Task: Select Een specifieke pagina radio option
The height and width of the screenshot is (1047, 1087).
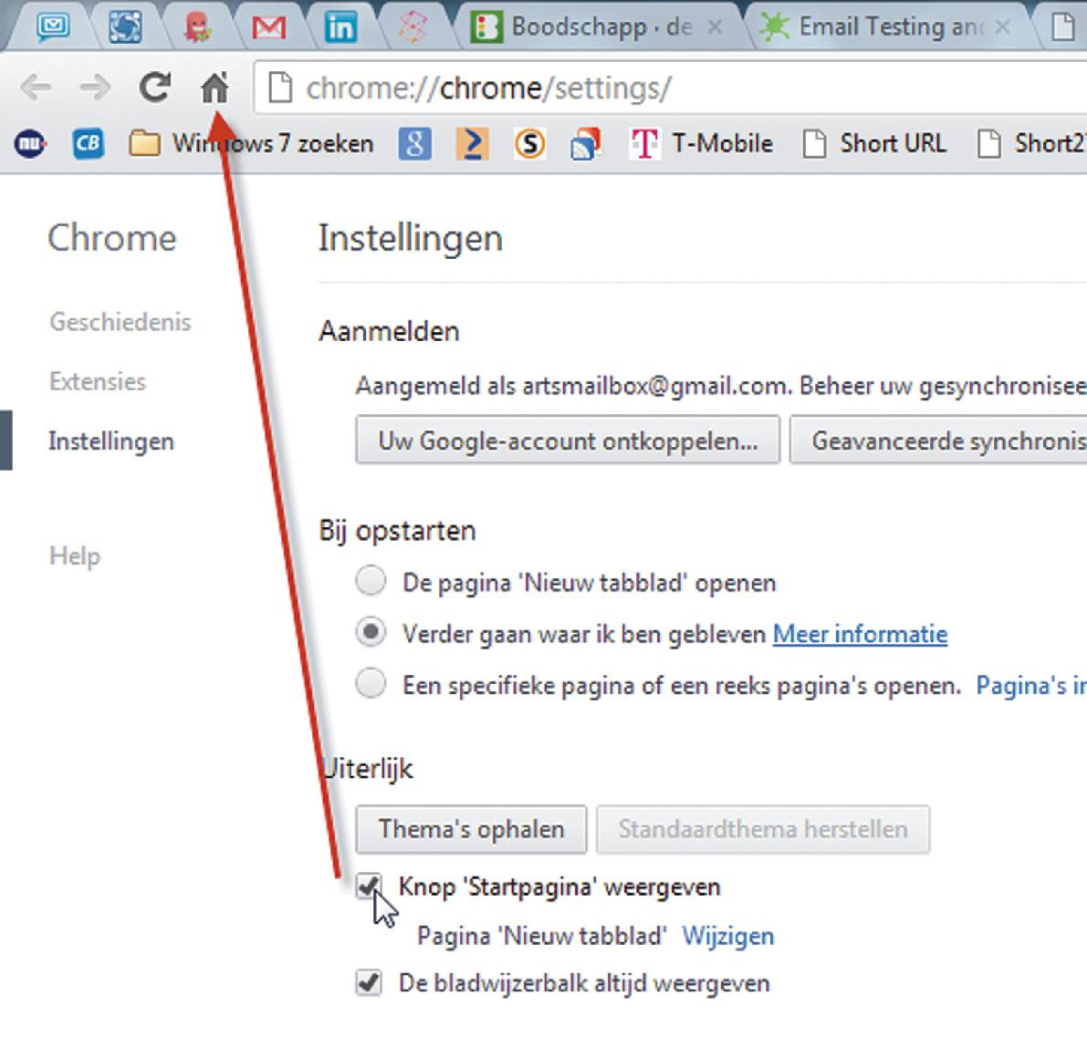Action: 371,684
